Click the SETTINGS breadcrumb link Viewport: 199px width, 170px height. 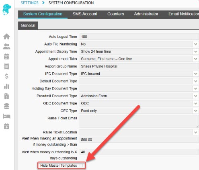(29, 3)
